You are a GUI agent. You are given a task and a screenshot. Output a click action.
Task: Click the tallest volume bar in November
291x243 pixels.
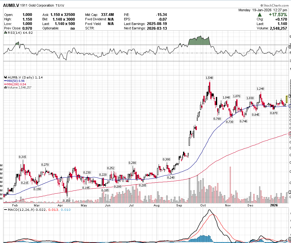pyautogui.click(x=230, y=185)
